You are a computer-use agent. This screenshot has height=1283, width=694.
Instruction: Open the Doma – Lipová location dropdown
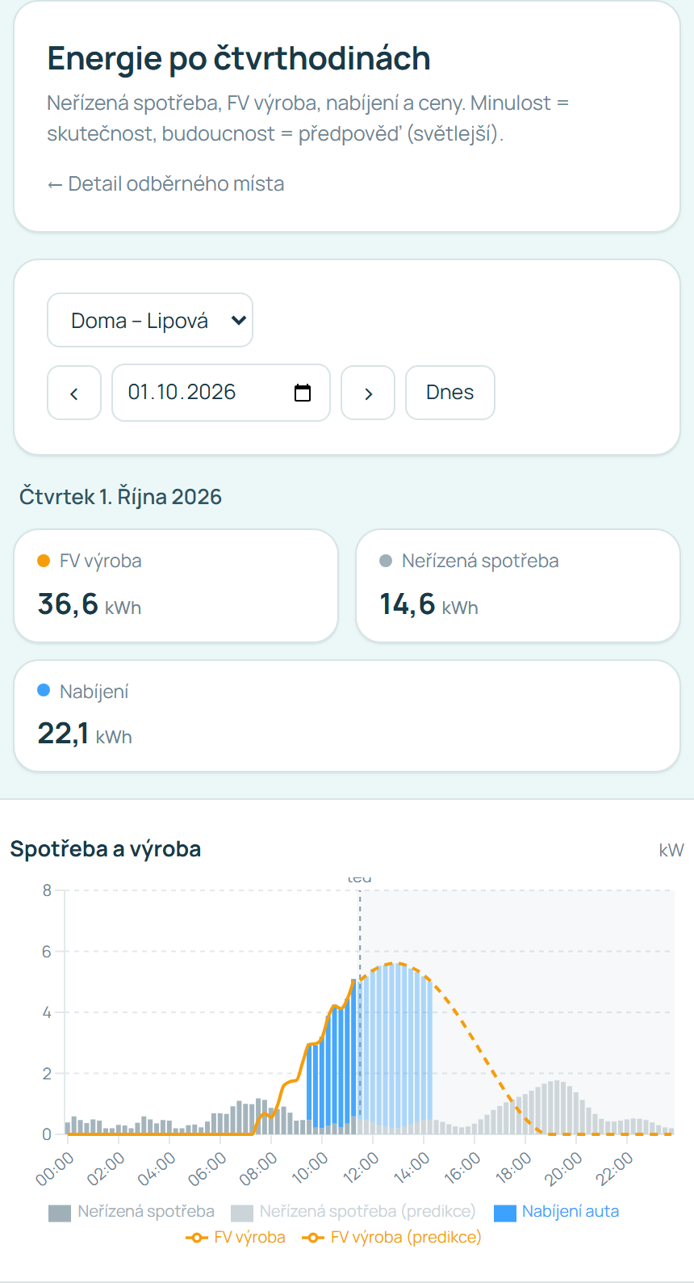(150, 320)
